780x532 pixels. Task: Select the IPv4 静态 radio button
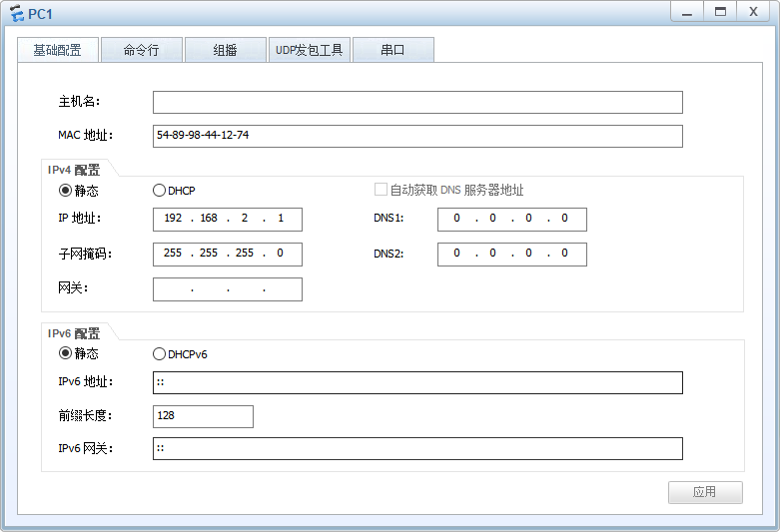click(x=65, y=191)
